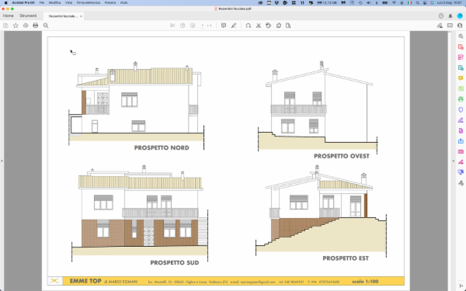Open the teal Export PDF tool
Viewport: 466px width, 291px height.
coord(461,68)
